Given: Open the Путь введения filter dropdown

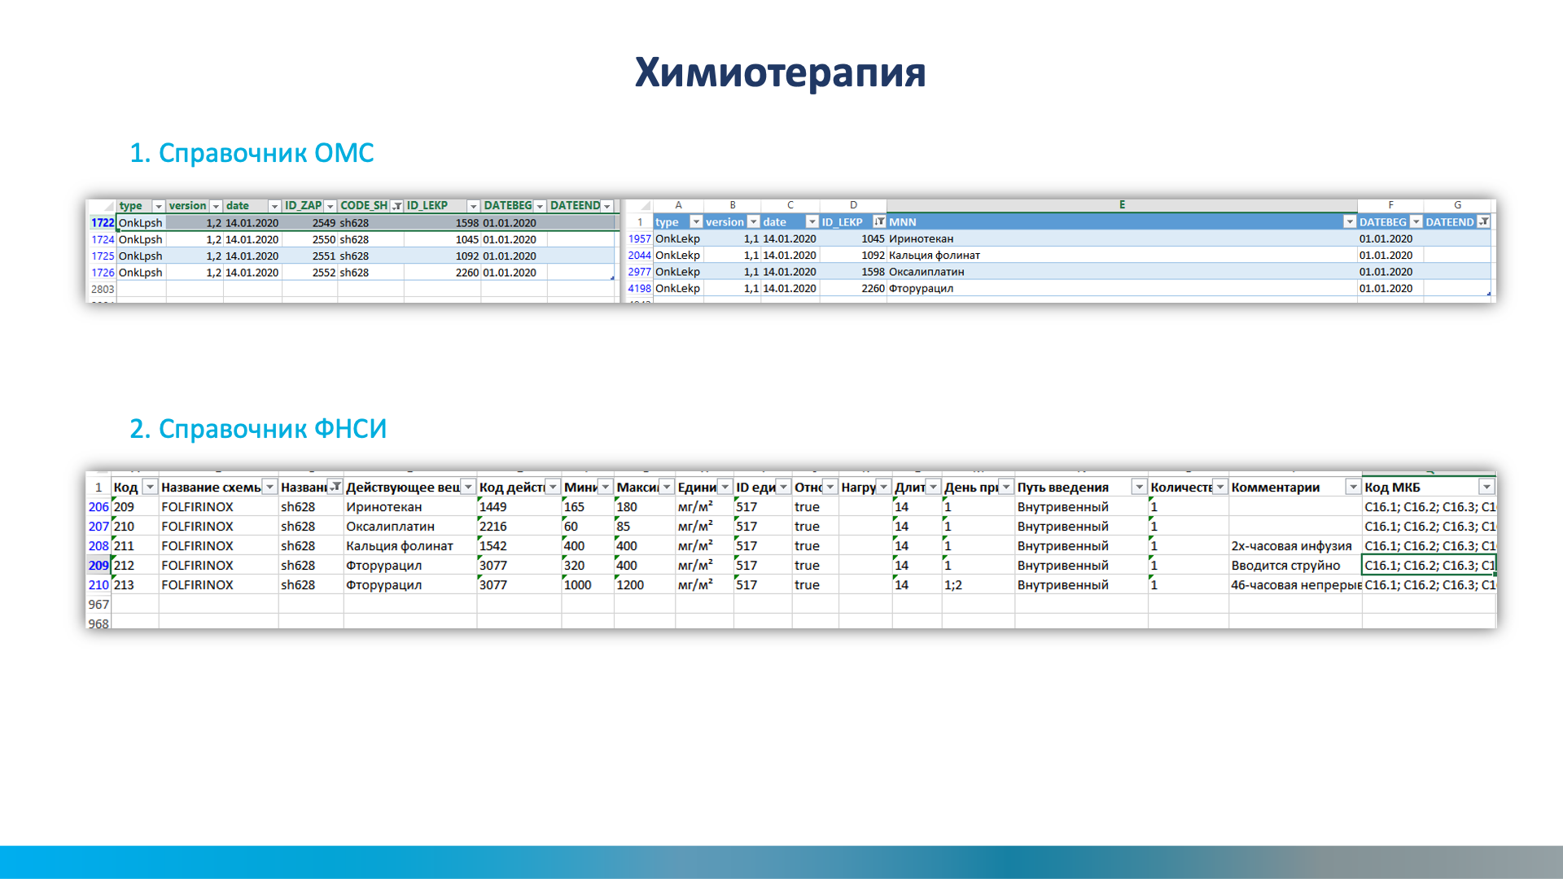Looking at the screenshot, I should [x=1139, y=488].
